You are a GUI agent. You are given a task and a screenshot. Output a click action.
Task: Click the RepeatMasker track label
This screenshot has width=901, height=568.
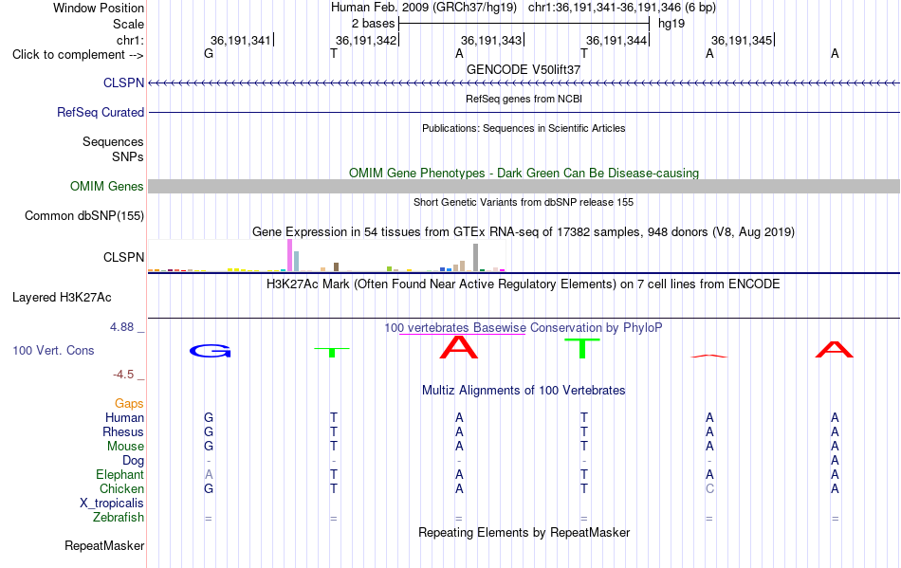[x=104, y=545]
